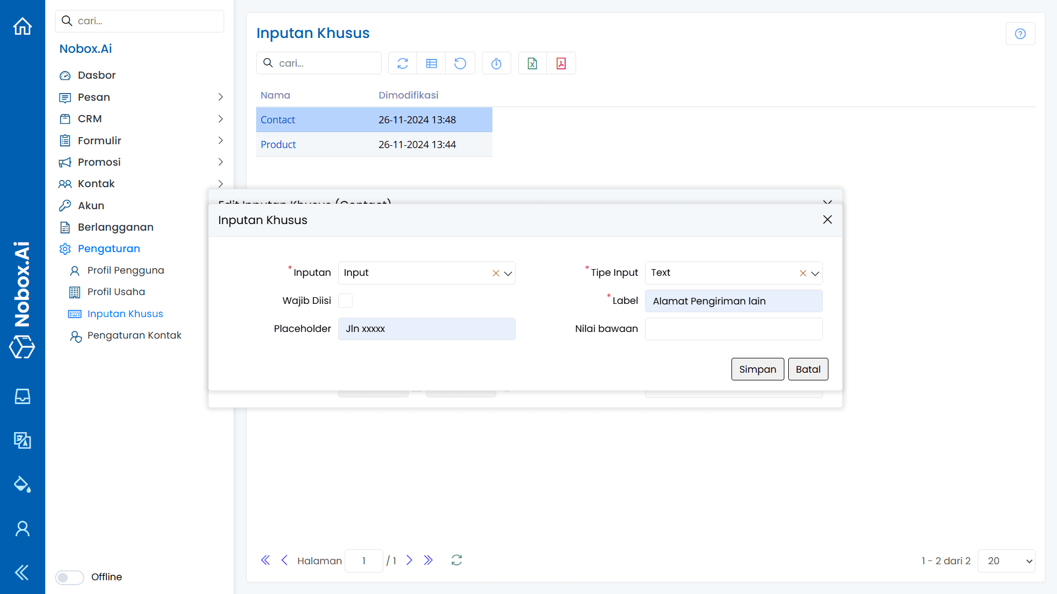This screenshot has height=594, width=1057.
Task: Collapse sidebar using double chevron icon
Action: point(21,573)
